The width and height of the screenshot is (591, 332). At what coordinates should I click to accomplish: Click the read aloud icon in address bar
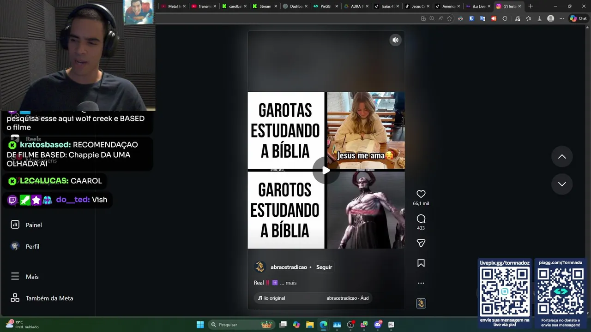(440, 18)
